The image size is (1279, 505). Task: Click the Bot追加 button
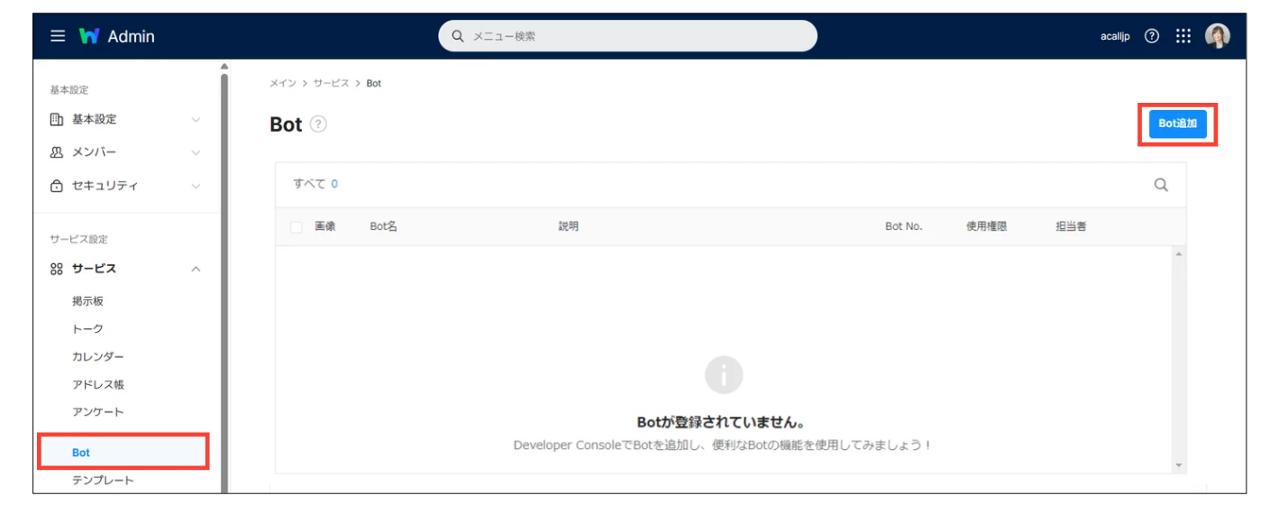point(1177,124)
